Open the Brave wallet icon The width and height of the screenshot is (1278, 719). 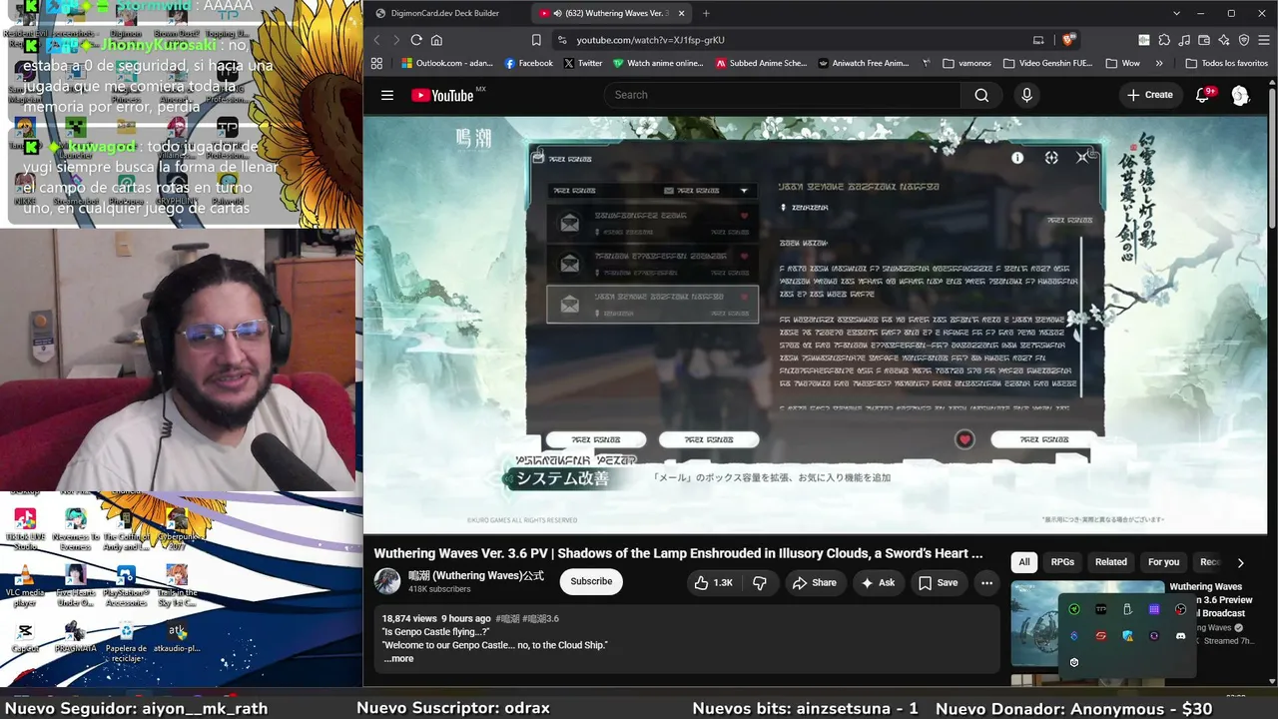point(1204,40)
